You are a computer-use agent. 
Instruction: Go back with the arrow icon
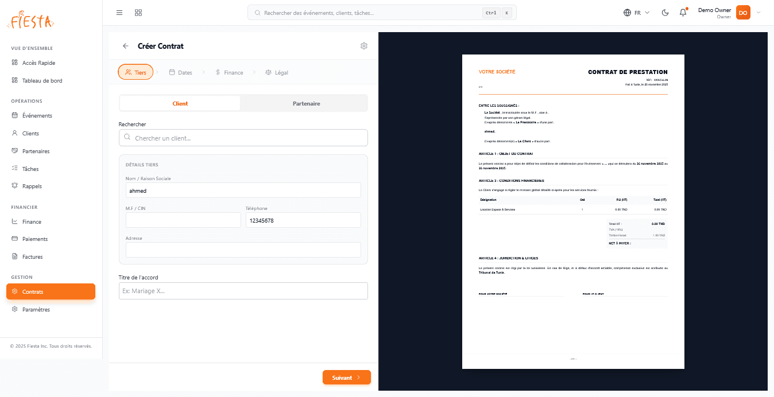click(126, 46)
